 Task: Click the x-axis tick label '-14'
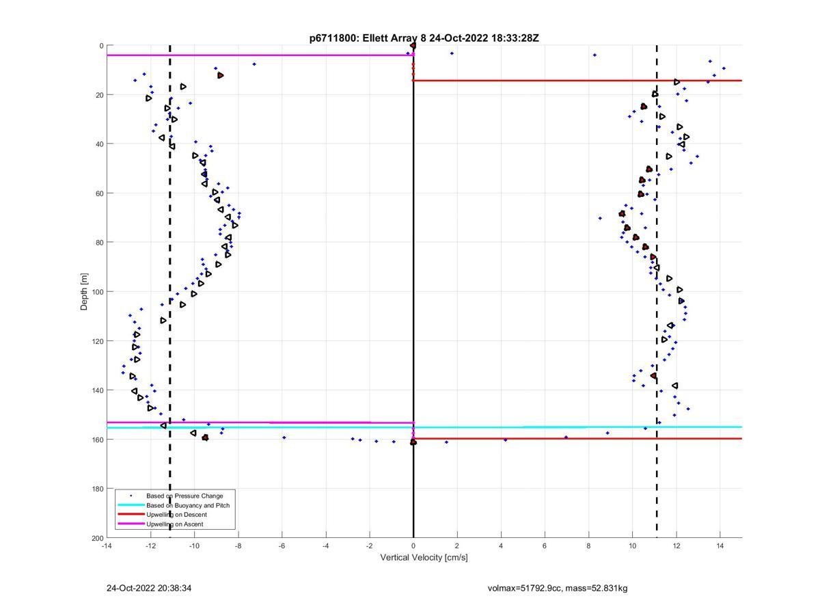coord(107,546)
